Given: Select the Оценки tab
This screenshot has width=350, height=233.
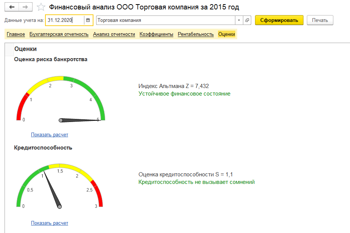Looking at the screenshot, I should (227, 34).
